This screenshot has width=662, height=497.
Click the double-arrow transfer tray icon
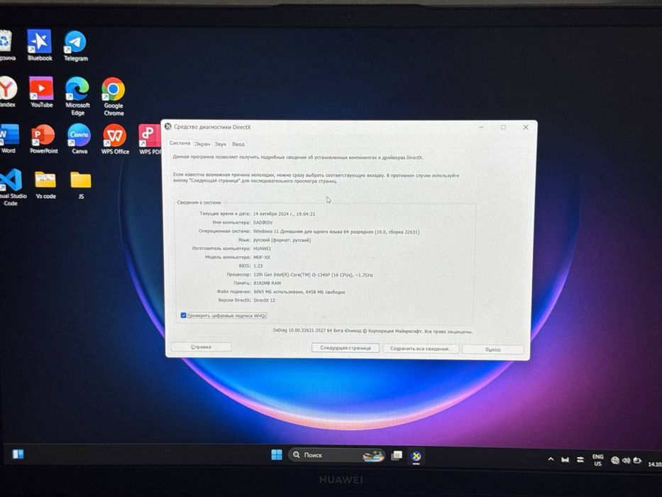(x=580, y=460)
